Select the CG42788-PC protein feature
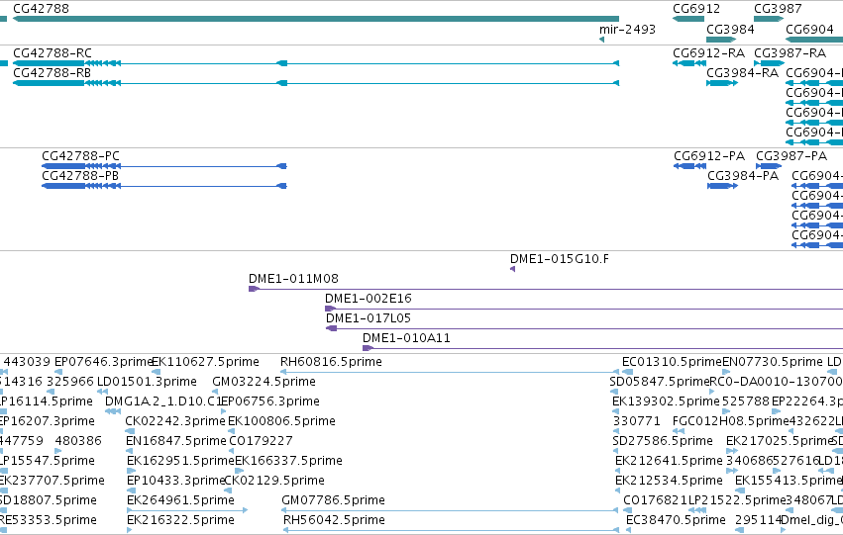The image size is (843, 535). coord(164,166)
